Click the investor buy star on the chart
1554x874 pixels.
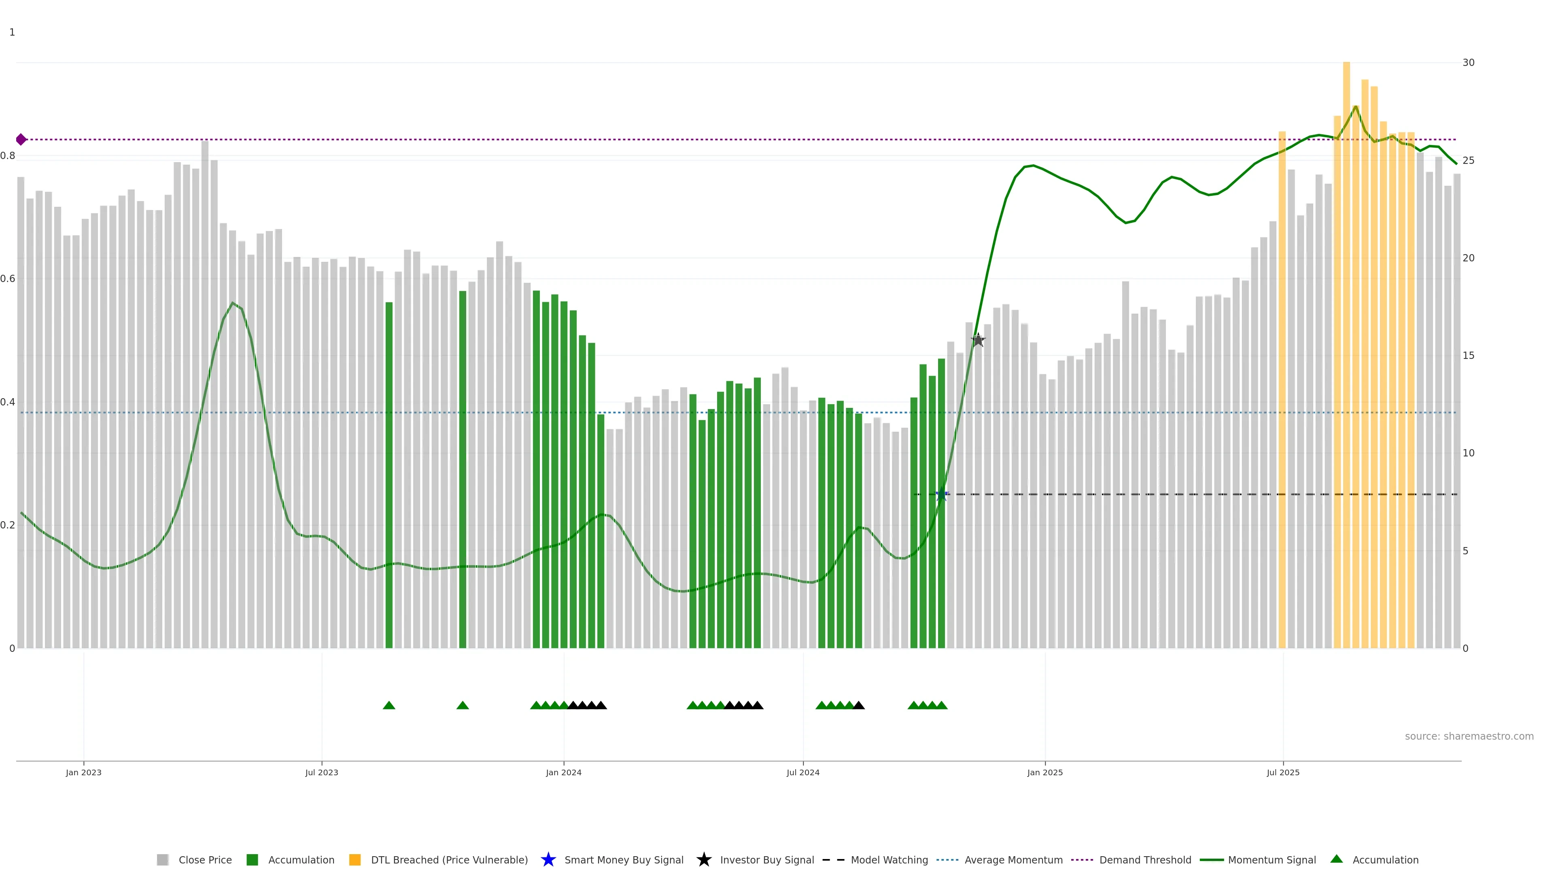pyautogui.click(x=978, y=340)
